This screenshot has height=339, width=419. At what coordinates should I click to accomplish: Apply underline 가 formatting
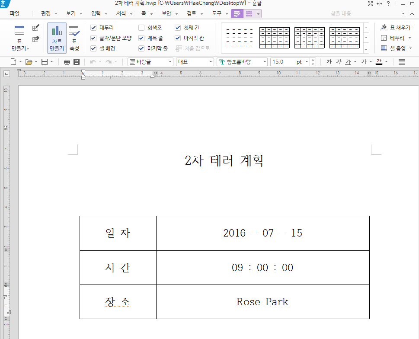[x=348, y=62]
